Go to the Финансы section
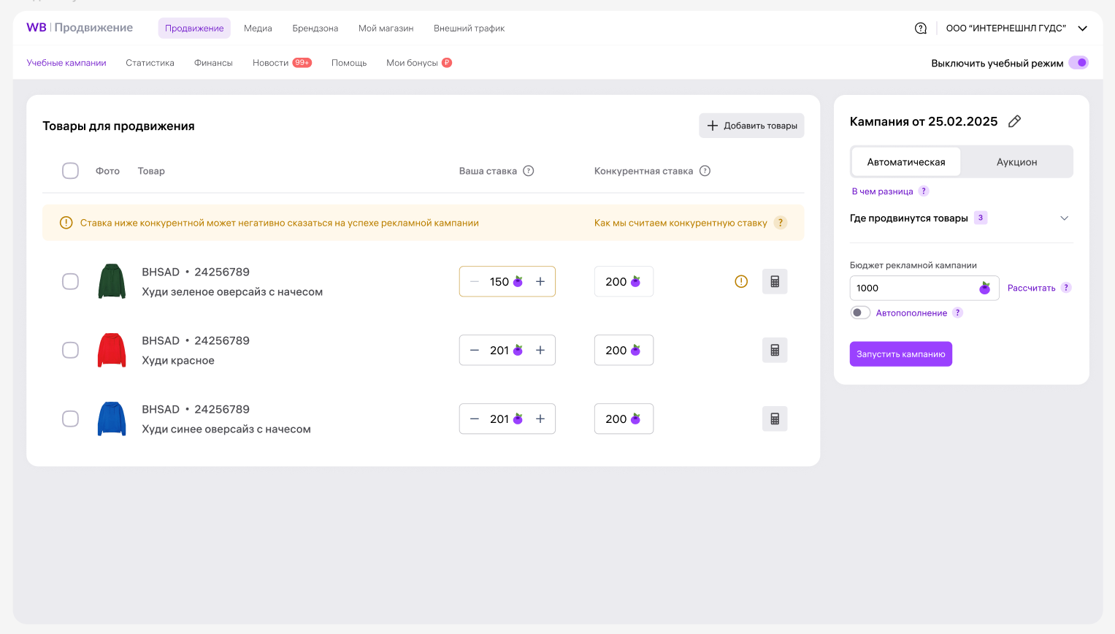Image resolution: width=1115 pixels, height=634 pixels. point(213,63)
